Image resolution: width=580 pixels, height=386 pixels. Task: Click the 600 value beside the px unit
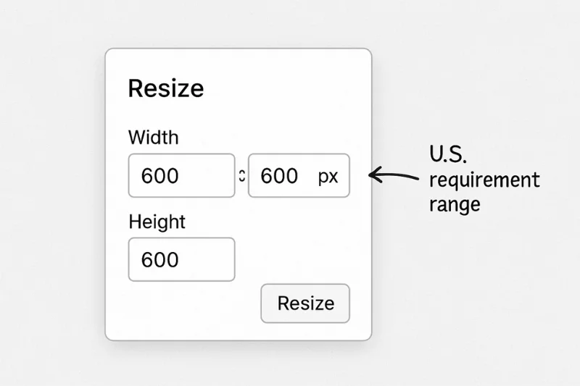(279, 176)
